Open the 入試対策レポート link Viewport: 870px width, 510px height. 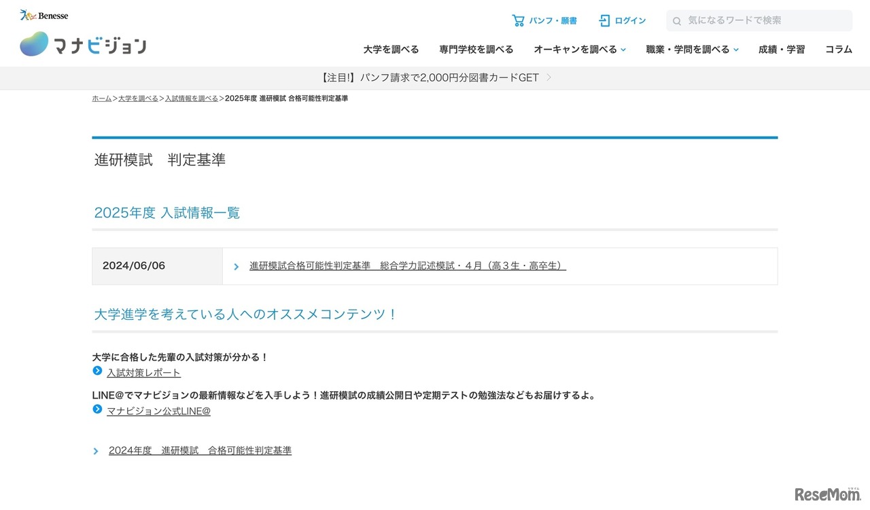pos(143,372)
